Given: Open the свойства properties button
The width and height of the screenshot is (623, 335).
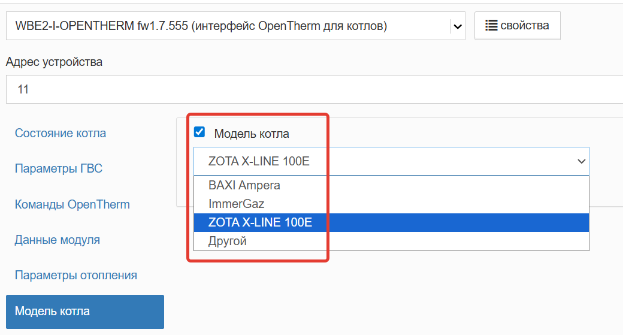Looking at the screenshot, I should 517,26.
